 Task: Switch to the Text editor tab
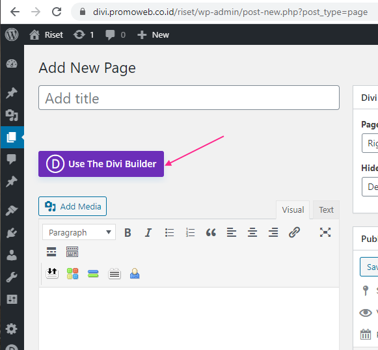(x=326, y=209)
